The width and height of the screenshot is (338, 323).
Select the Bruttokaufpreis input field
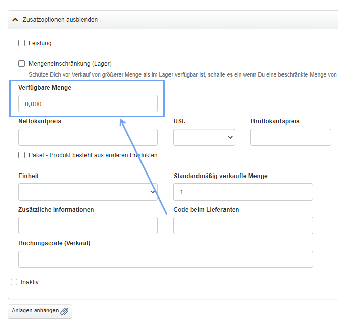(x=291, y=137)
